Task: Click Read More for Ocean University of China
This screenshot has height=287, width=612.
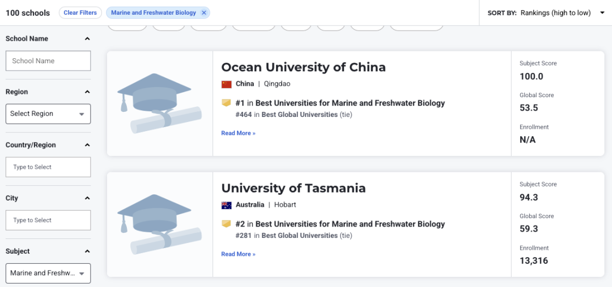Action: click(238, 133)
